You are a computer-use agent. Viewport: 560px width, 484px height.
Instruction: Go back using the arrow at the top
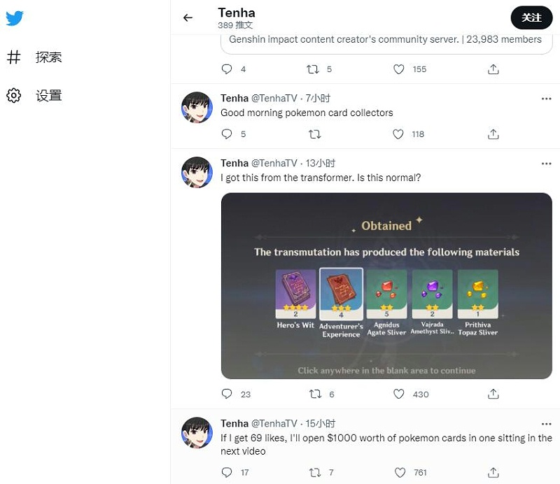point(187,18)
